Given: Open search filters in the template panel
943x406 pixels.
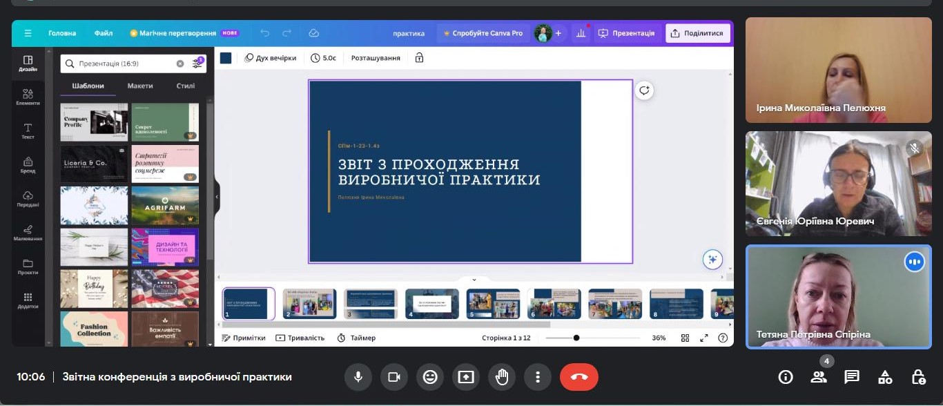Looking at the screenshot, I should click(x=197, y=63).
